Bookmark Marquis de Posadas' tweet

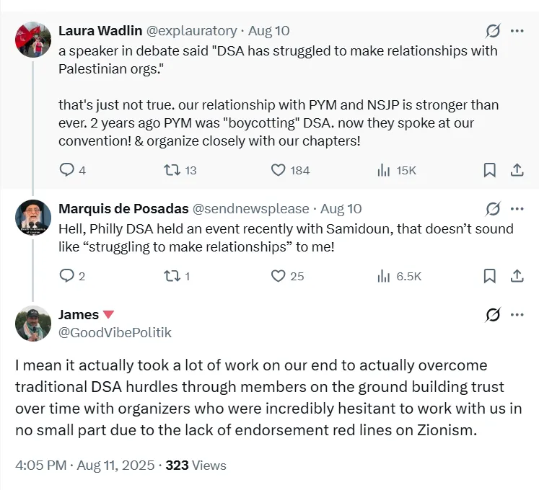(489, 276)
